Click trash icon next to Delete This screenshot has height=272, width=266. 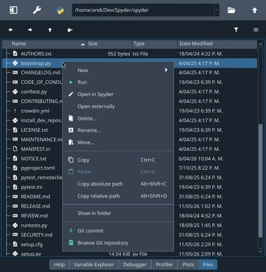tap(71, 118)
